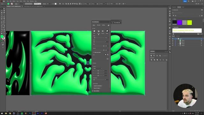The width and height of the screenshot is (204, 115).
Task: Open the rotation Presets dropdown
Action: pos(98,68)
